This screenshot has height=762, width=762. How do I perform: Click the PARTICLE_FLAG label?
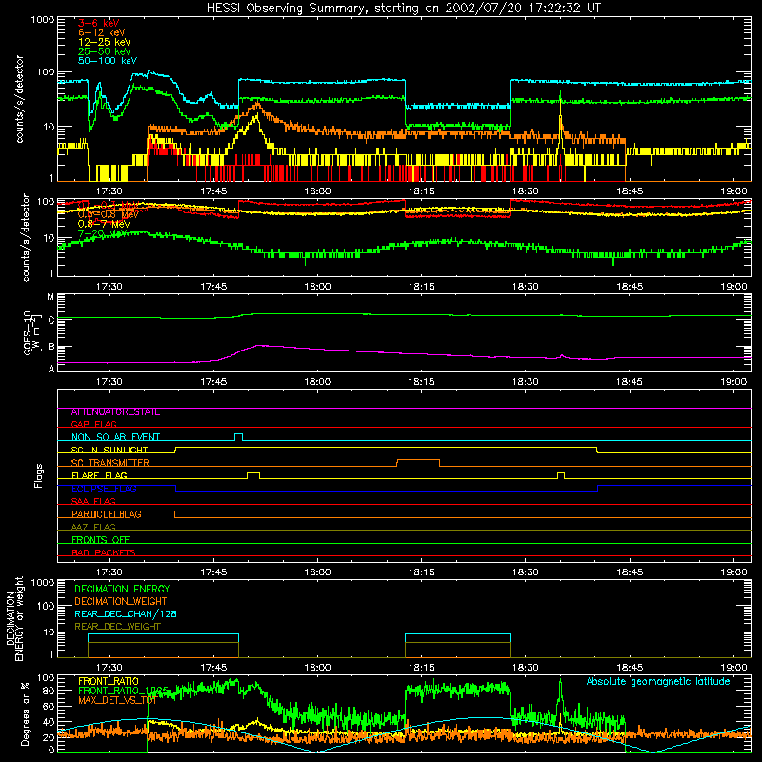(x=107, y=514)
